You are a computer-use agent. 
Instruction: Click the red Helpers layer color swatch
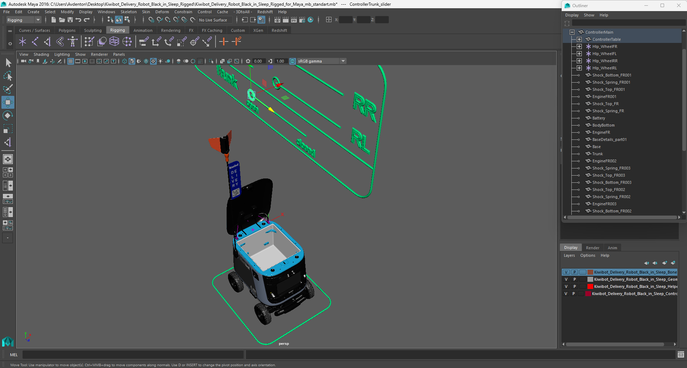(590, 286)
